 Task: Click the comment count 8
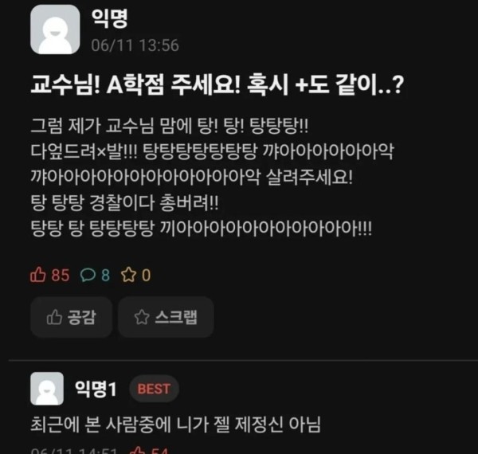105,275
